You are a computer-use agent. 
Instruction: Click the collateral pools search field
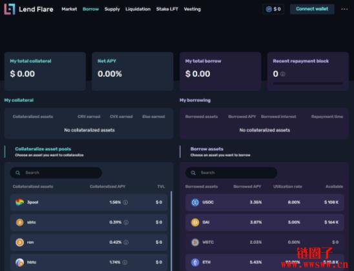click(56, 173)
